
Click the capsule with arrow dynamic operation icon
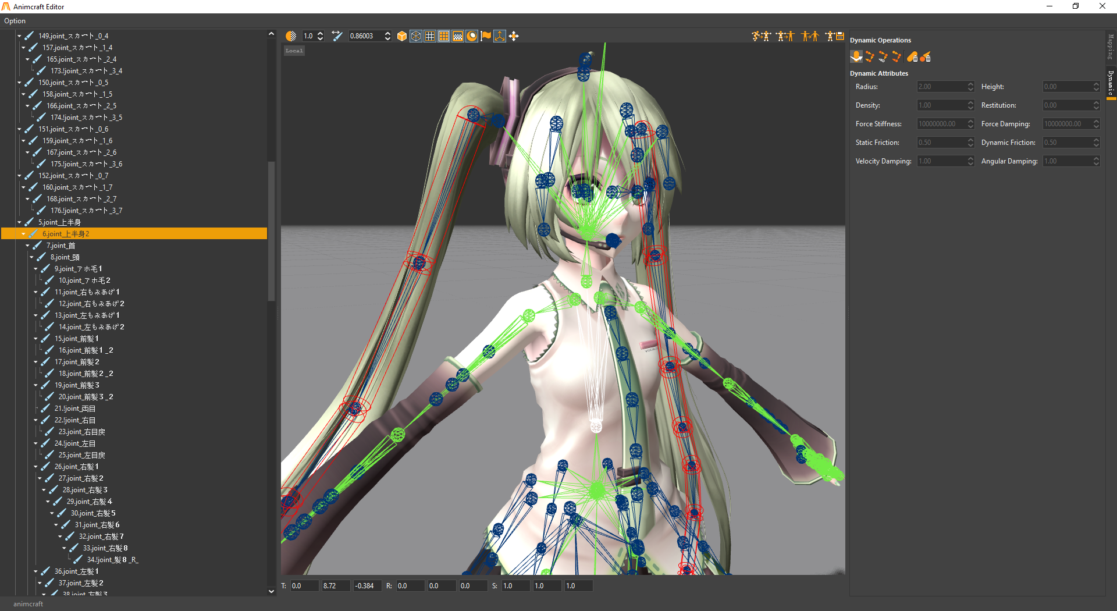coord(856,56)
